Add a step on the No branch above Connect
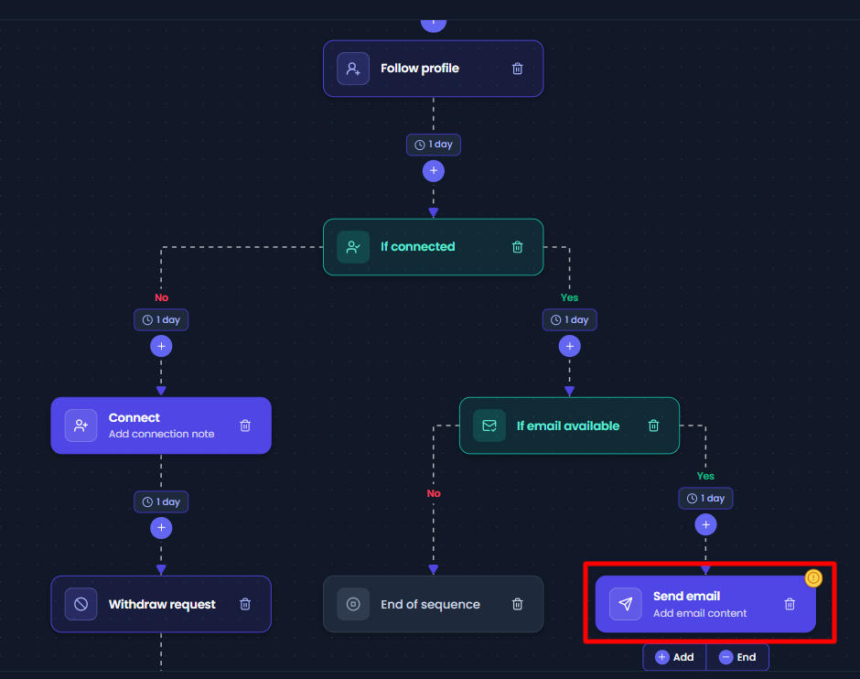Image resolution: width=860 pixels, height=679 pixels. [x=161, y=346]
